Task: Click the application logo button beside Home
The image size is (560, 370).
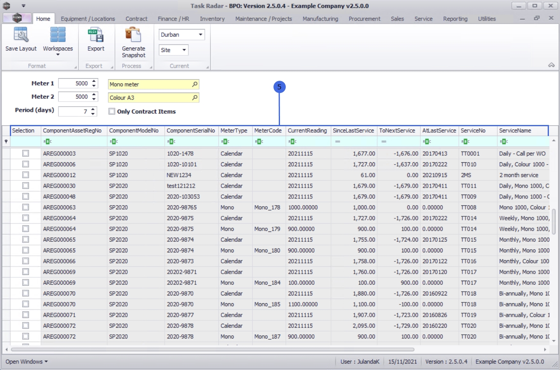Action: coord(17,18)
